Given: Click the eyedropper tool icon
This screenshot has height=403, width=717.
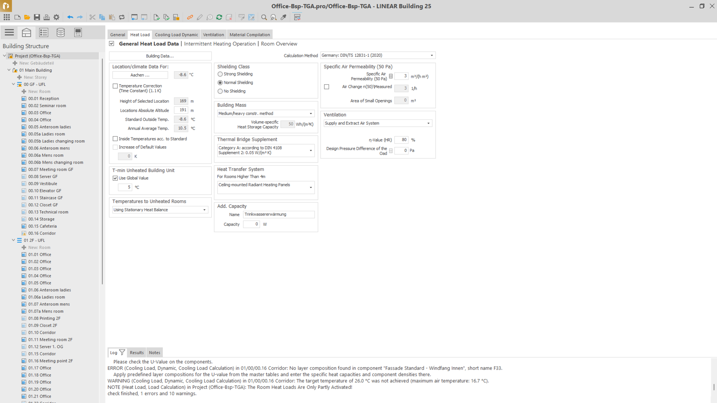Looking at the screenshot, I should click(x=283, y=17).
